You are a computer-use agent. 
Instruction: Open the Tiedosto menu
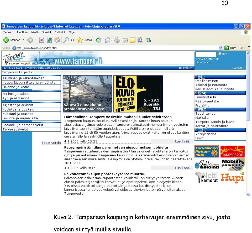click(8, 32)
